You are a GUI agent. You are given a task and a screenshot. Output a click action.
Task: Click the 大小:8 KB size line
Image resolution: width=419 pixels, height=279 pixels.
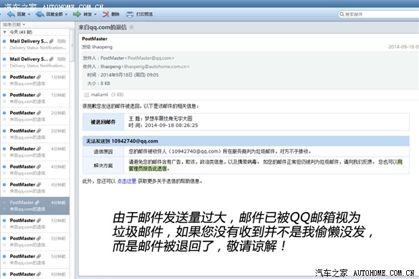(99, 84)
